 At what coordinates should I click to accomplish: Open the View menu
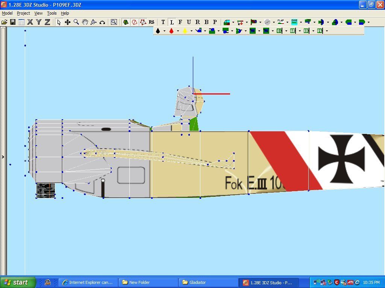[x=38, y=13]
